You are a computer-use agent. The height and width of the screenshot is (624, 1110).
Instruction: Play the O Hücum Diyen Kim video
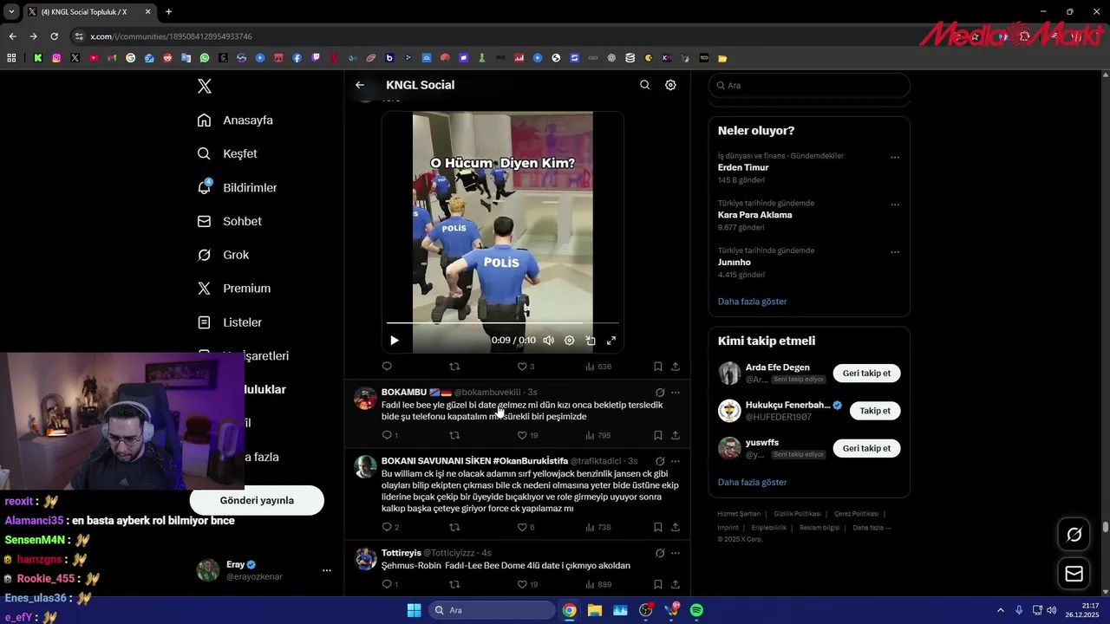(x=395, y=341)
